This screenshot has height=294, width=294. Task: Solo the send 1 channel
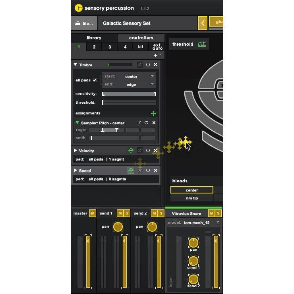tap(127, 213)
